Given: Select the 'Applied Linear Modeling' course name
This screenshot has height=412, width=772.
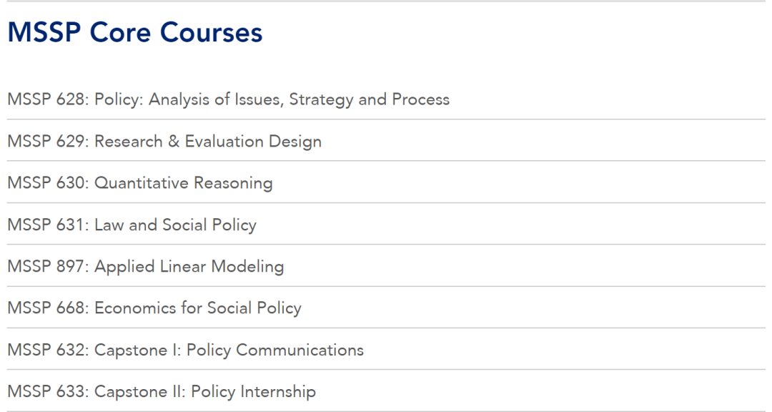Looking at the screenshot, I should (189, 267).
